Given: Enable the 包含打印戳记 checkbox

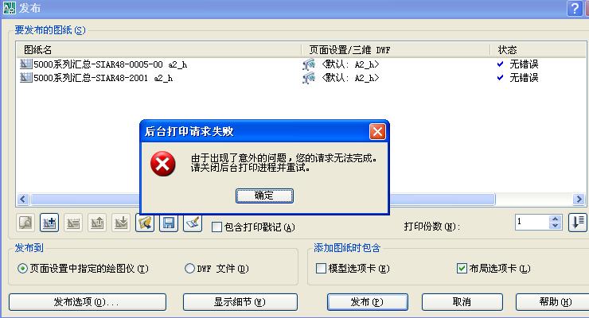Looking at the screenshot, I should pyautogui.click(x=216, y=227).
